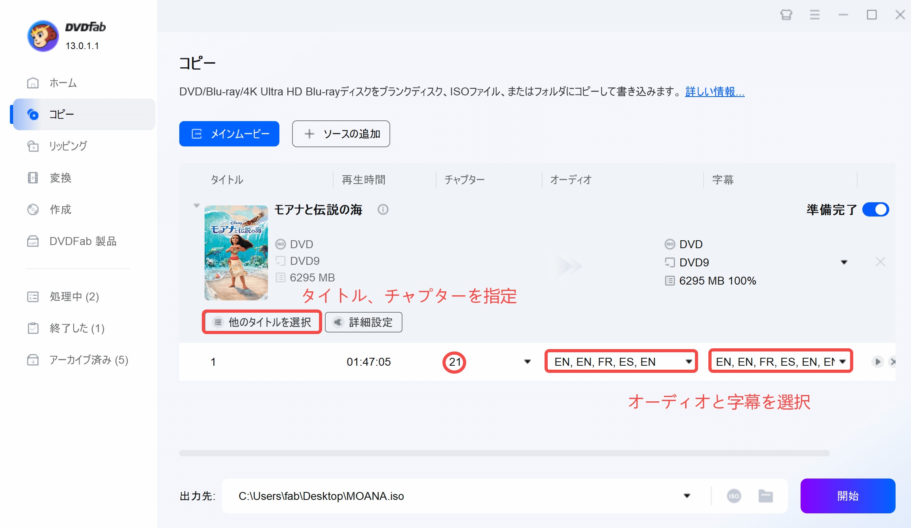View 処理中 (2) task list

coord(84,296)
